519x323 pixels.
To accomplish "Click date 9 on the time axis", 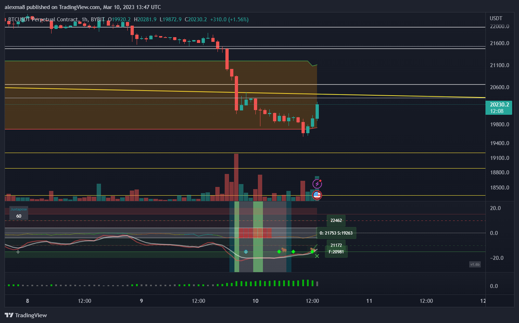I will click(x=141, y=301).
